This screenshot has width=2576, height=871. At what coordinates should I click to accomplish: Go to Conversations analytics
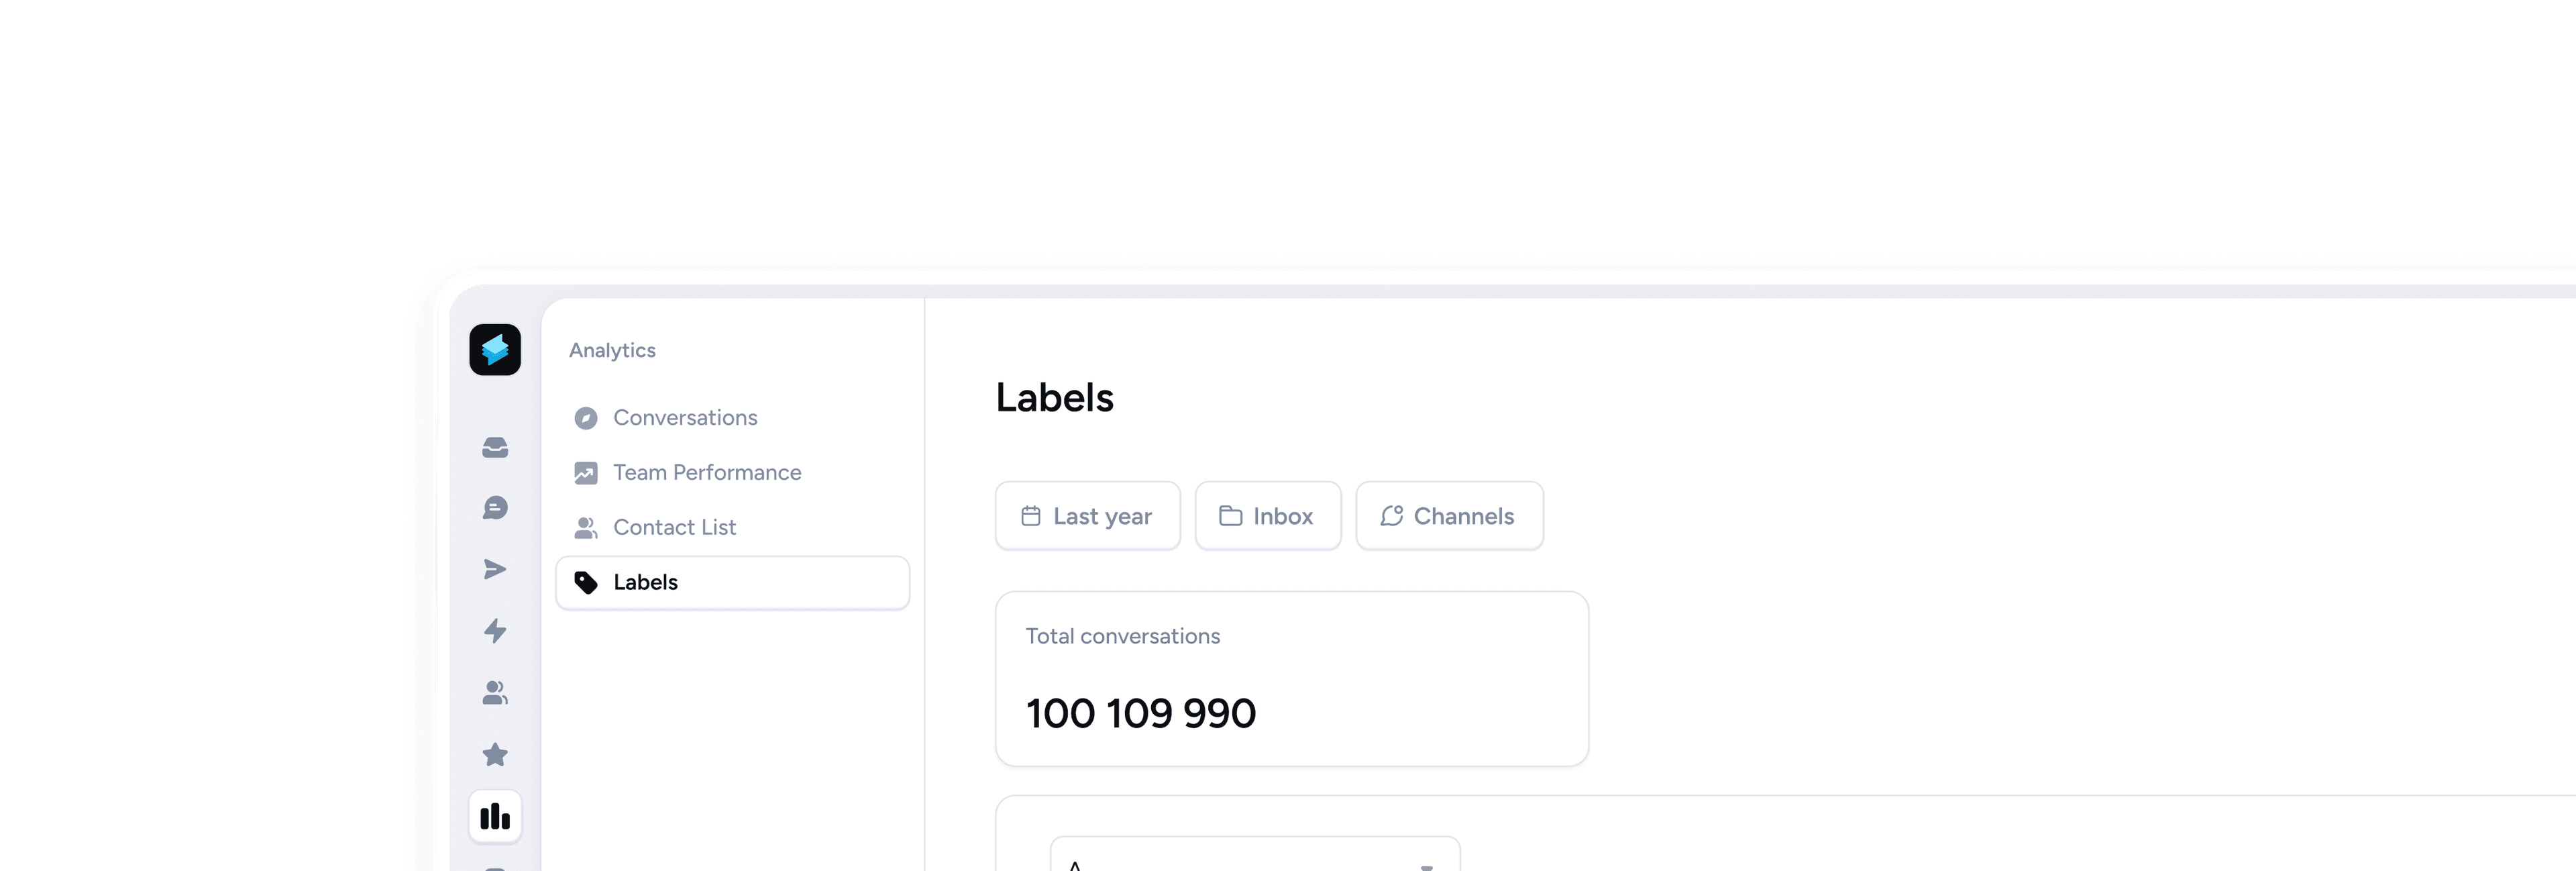pos(685,418)
